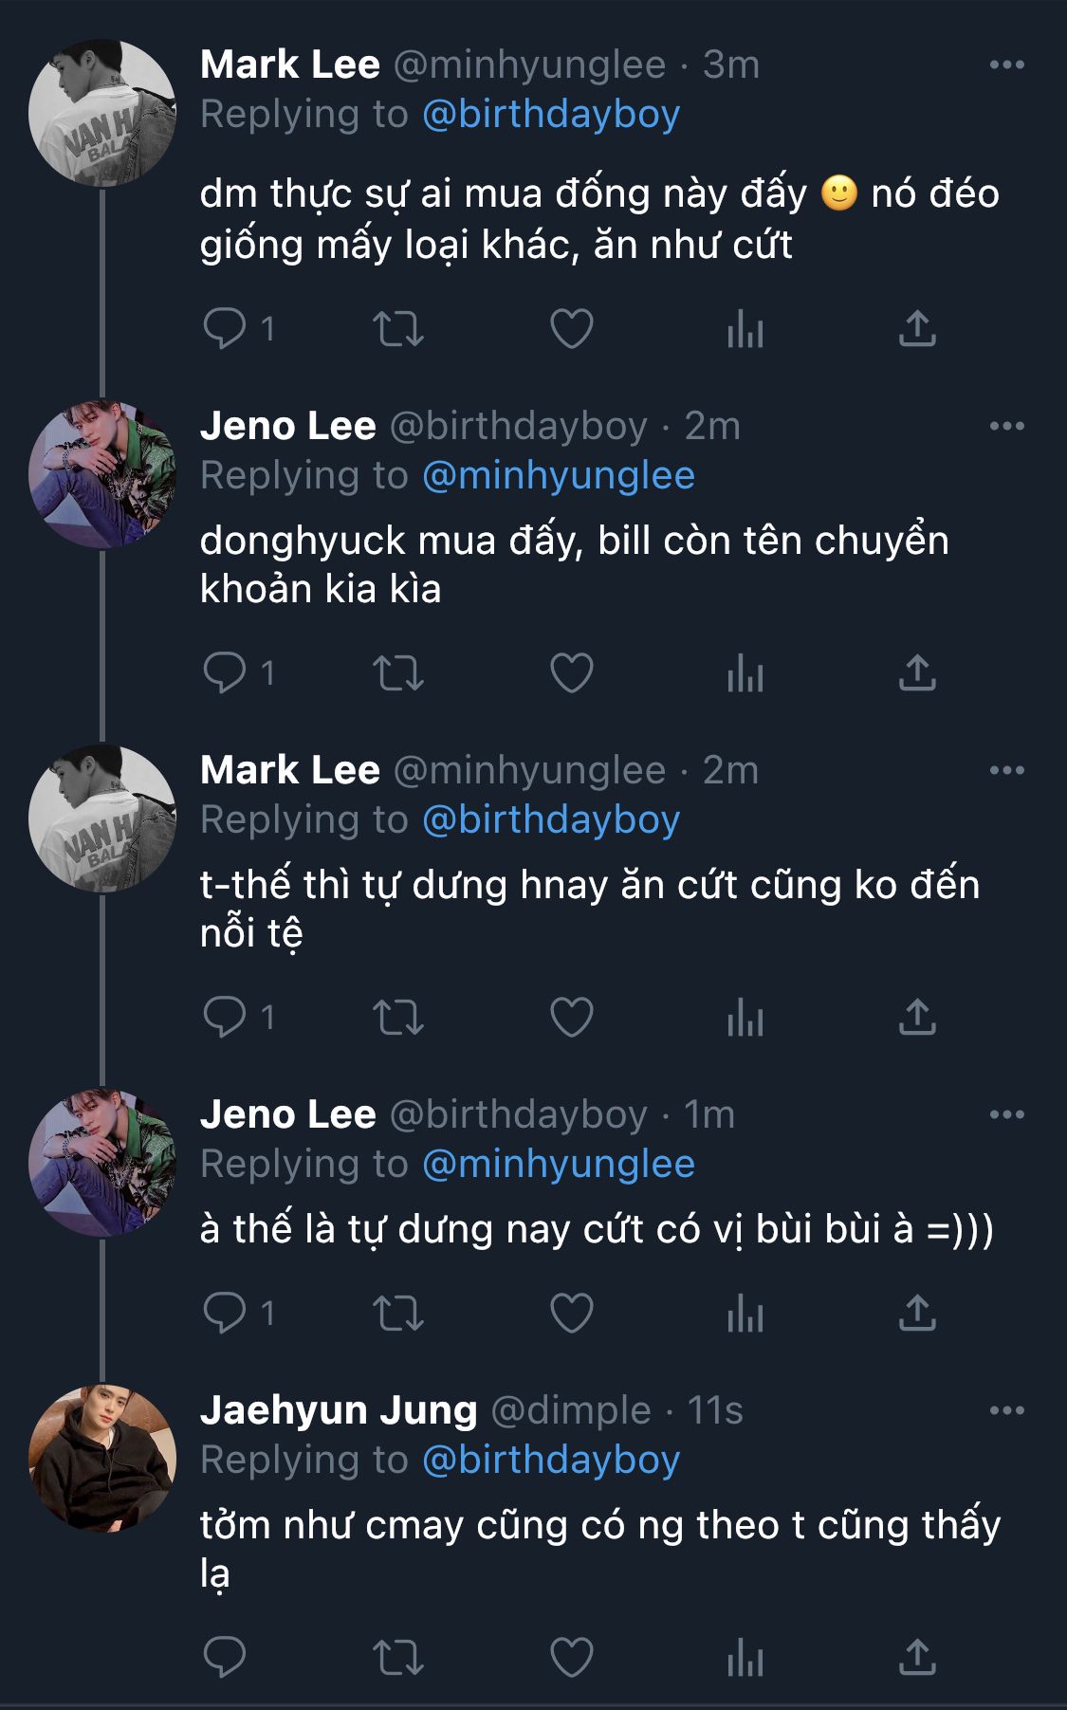Open Jaehyun Jung's profile picture

[x=102, y=1458]
